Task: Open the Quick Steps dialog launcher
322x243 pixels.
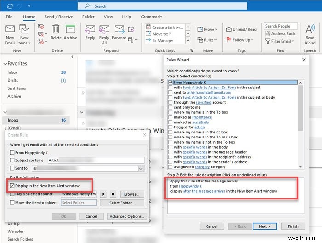Action: click(191, 51)
